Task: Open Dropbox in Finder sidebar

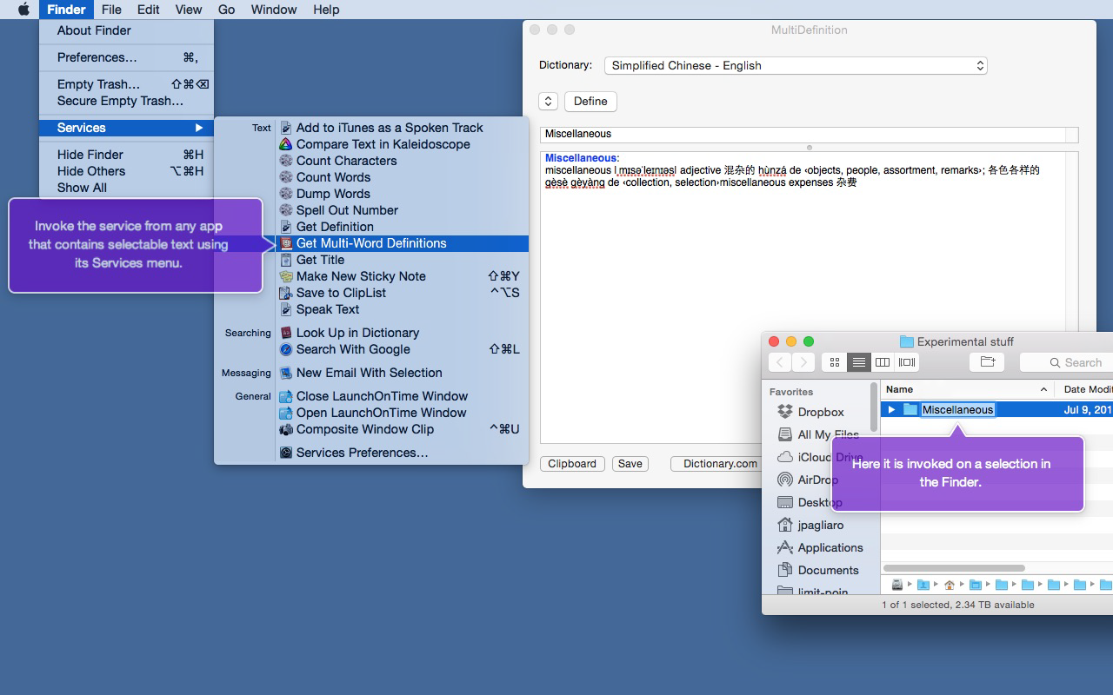Action: click(820, 412)
